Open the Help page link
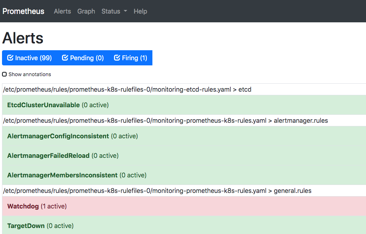 click(x=140, y=11)
